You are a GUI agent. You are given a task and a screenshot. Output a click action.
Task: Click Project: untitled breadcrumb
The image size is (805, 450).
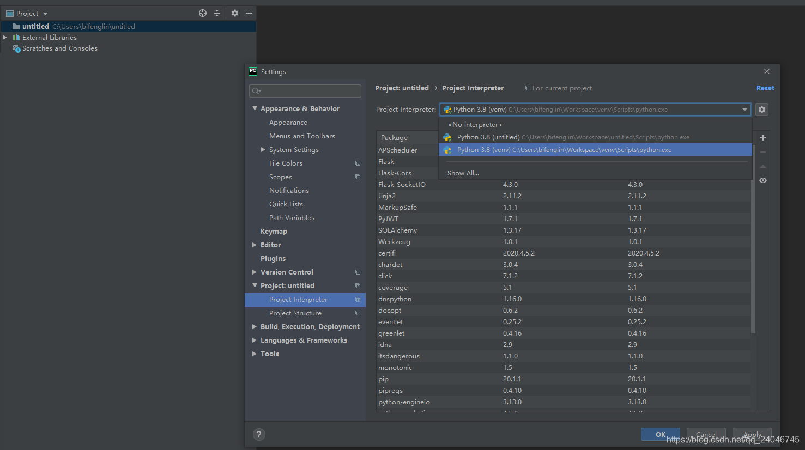pyautogui.click(x=402, y=88)
